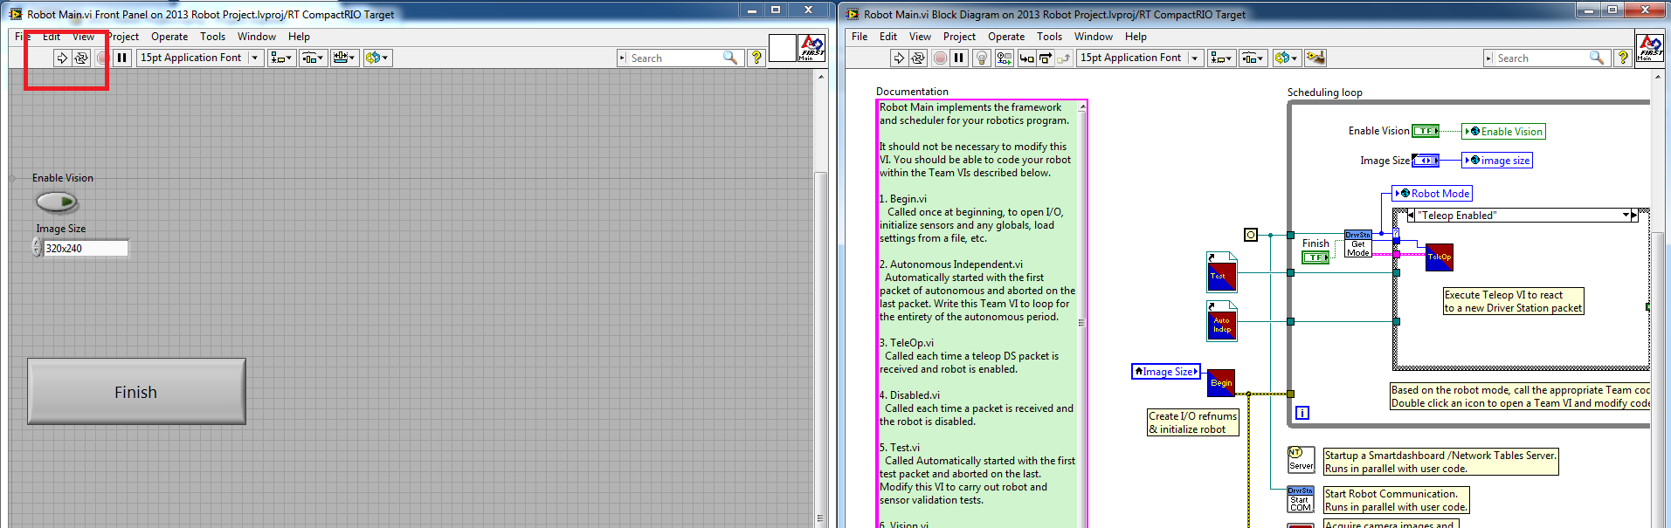Click Abort Execution in Block Diagram toolbar
This screenshot has height=528, width=1671.
(940, 58)
